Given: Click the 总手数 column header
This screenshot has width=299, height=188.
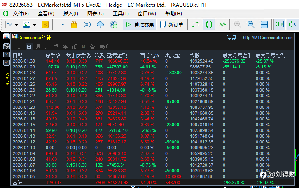Looking at the screenshot, I should point(53,55).
